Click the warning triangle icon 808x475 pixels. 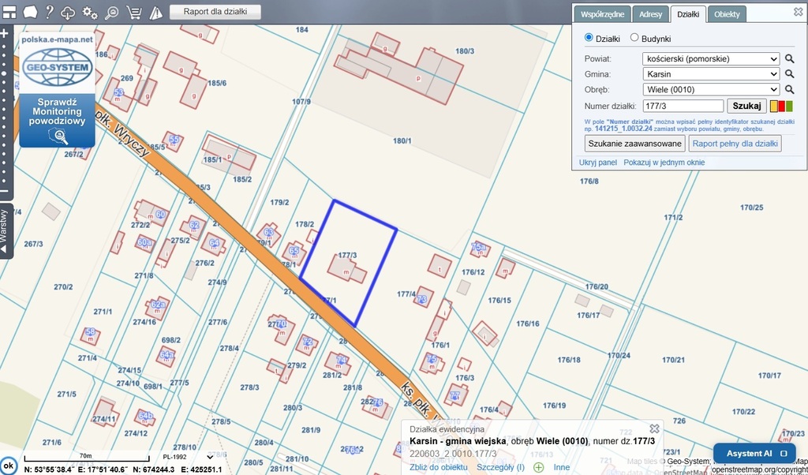[155, 12]
